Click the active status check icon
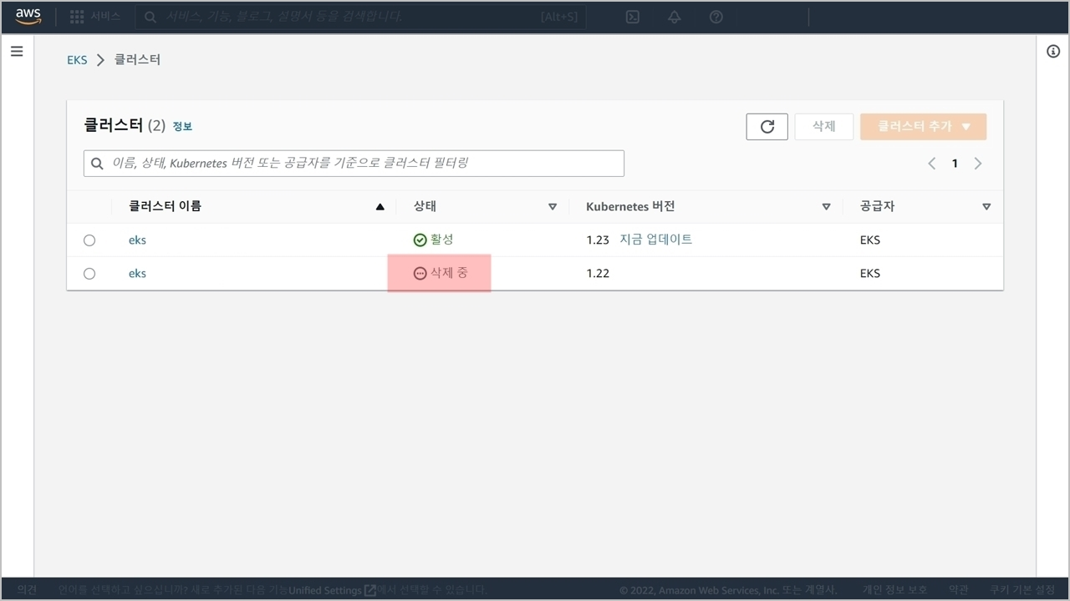Screen dimensions: 1070x601 (x=420, y=240)
